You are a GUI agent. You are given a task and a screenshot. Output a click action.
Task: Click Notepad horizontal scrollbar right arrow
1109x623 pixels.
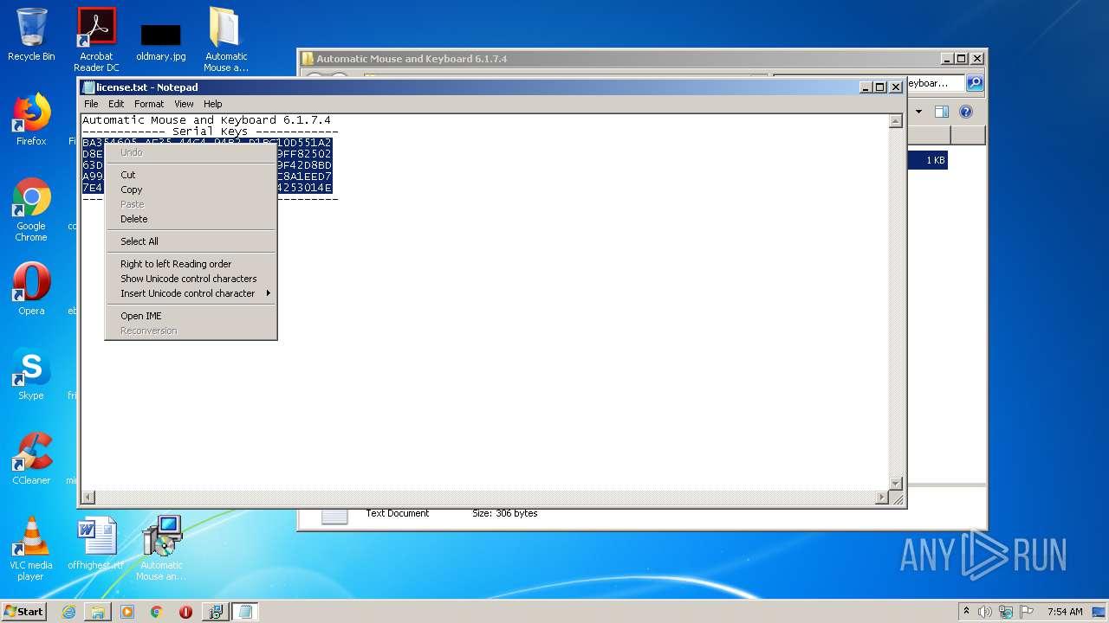(x=882, y=498)
